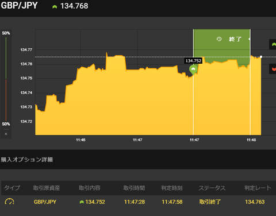276x216 pixels.
Task: Close the sentiment bar with X
Action: click(6, 134)
